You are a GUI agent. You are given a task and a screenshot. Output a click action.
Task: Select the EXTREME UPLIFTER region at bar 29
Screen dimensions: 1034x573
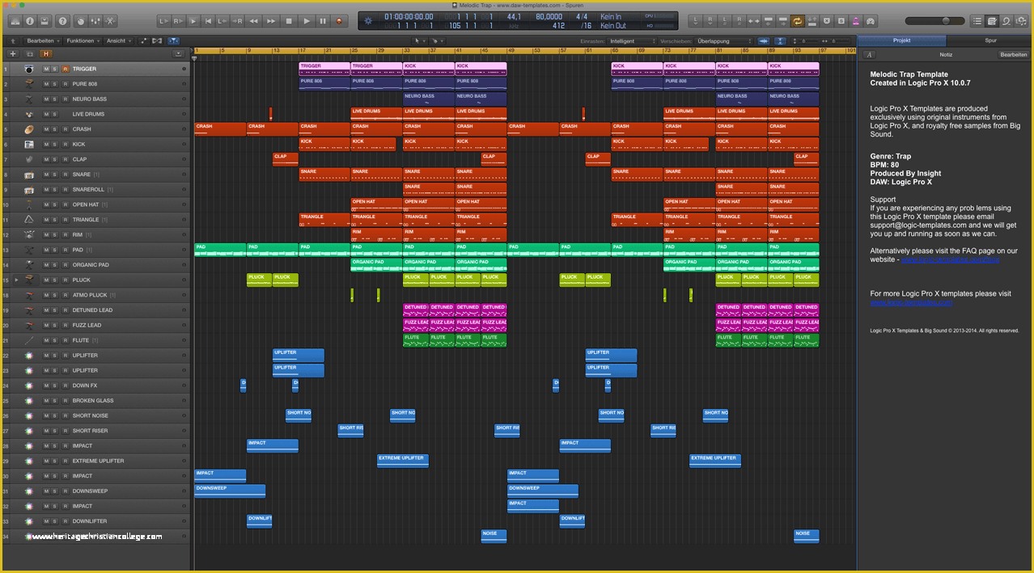click(x=403, y=461)
